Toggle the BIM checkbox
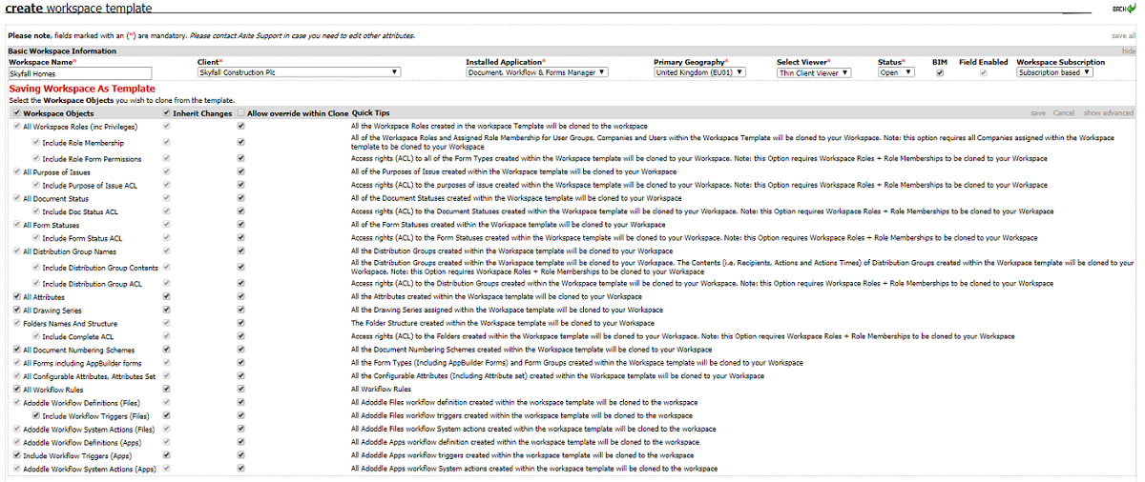The image size is (1145, 482). (940, 72)
